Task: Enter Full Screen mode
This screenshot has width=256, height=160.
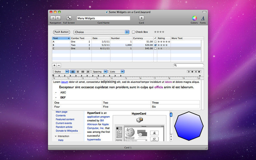Action: click(x=69, y=18)
